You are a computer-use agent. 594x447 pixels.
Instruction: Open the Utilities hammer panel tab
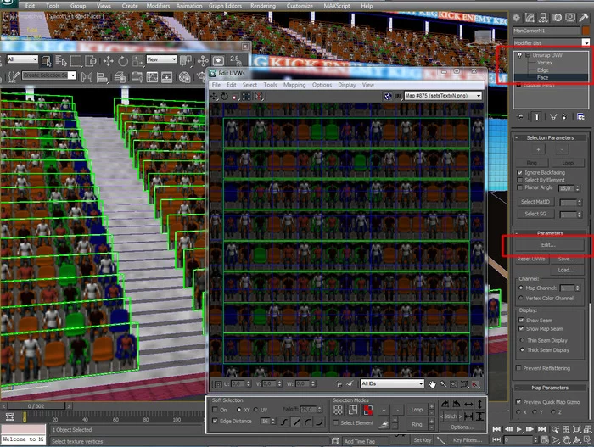point(584,18)
